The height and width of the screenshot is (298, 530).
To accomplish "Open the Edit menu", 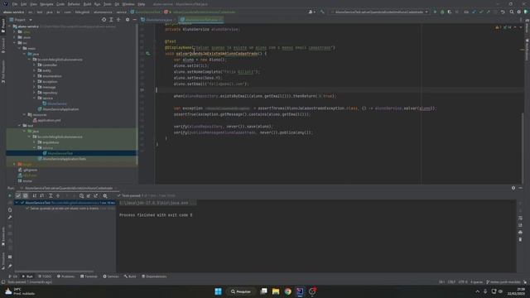I will point(24,4).
